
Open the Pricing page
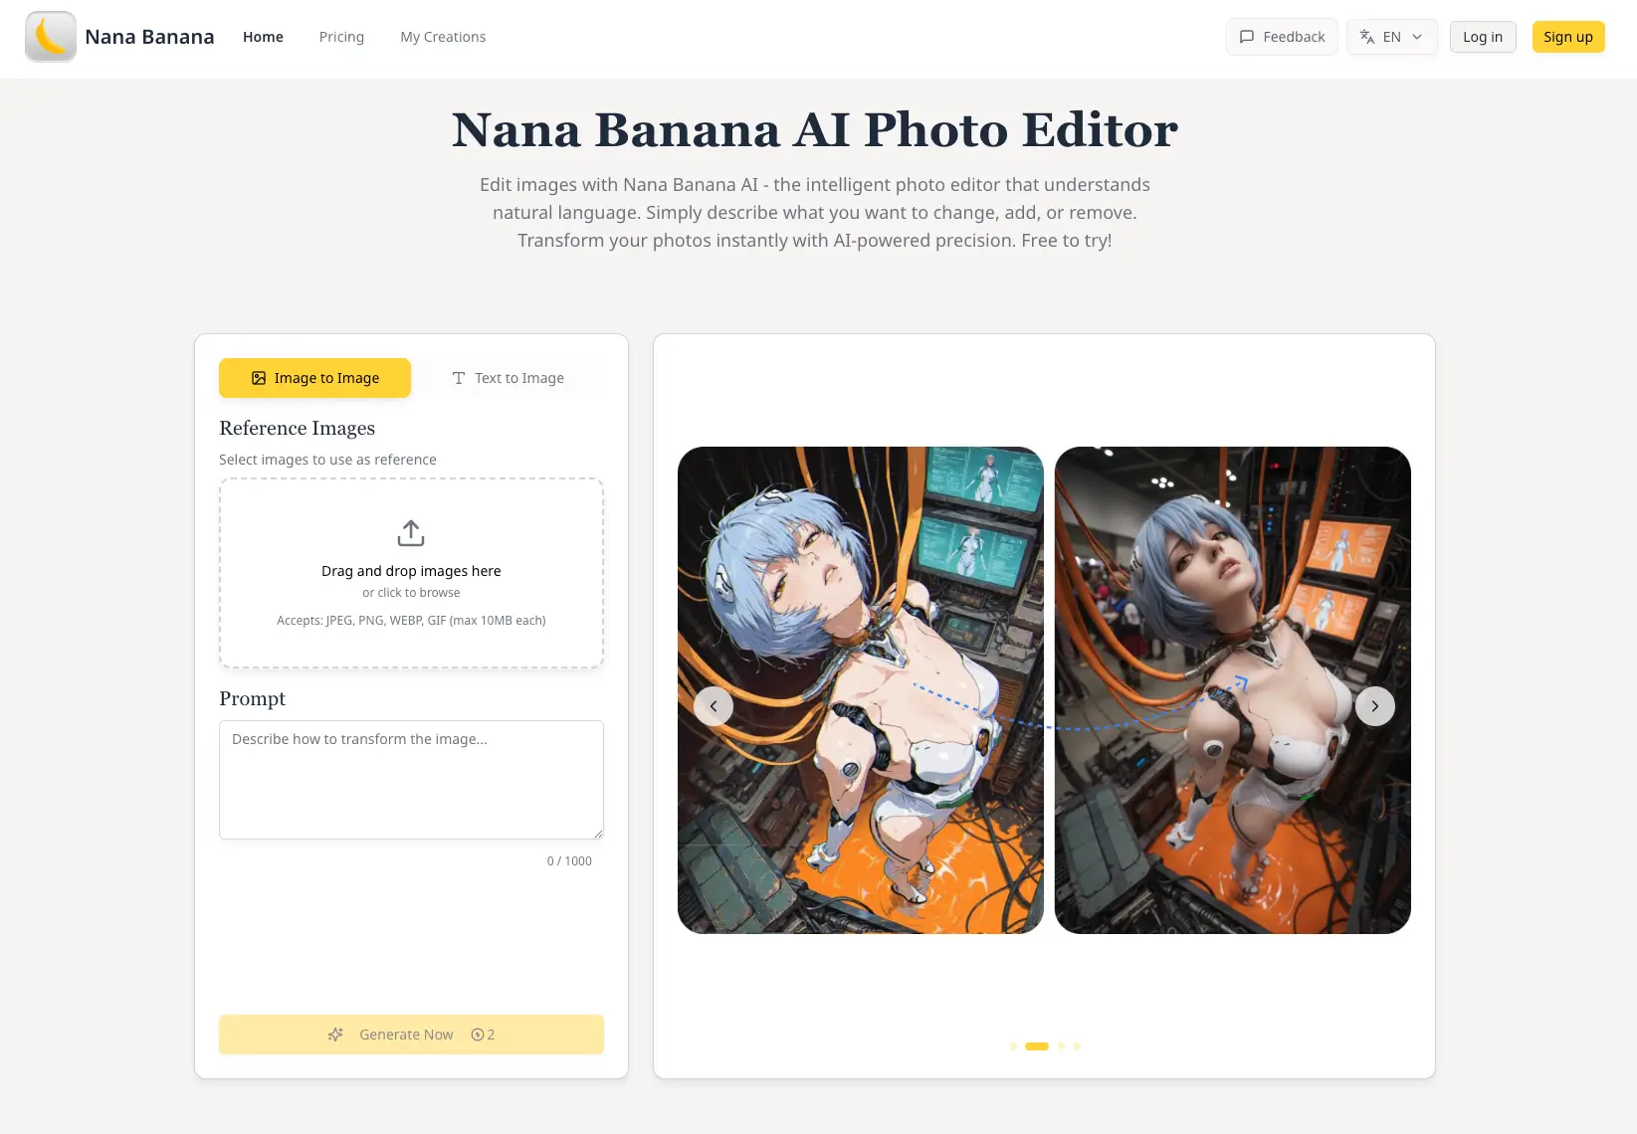[x=341, y=37]
